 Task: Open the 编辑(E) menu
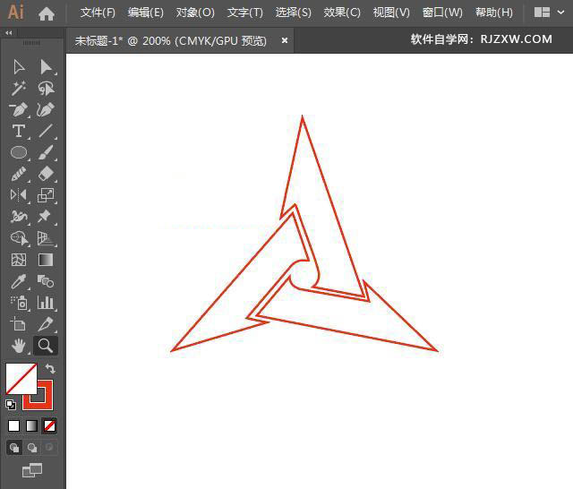pyautogui.click(x=145, y=13)
